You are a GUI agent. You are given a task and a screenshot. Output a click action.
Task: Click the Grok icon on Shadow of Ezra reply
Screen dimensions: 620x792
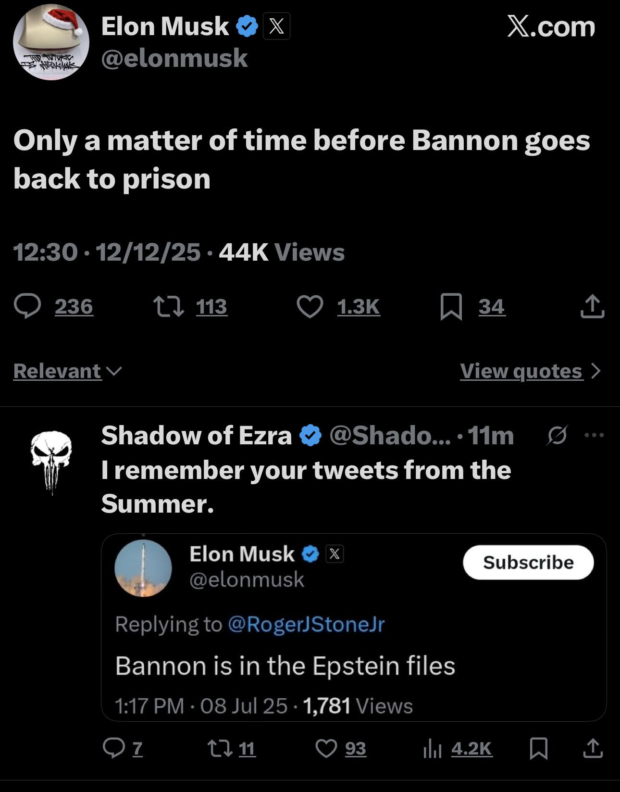pyautogui.click(x=558, y=435)
